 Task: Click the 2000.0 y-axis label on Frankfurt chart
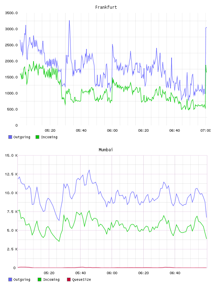pyautogui.click(x=11, y=61)
